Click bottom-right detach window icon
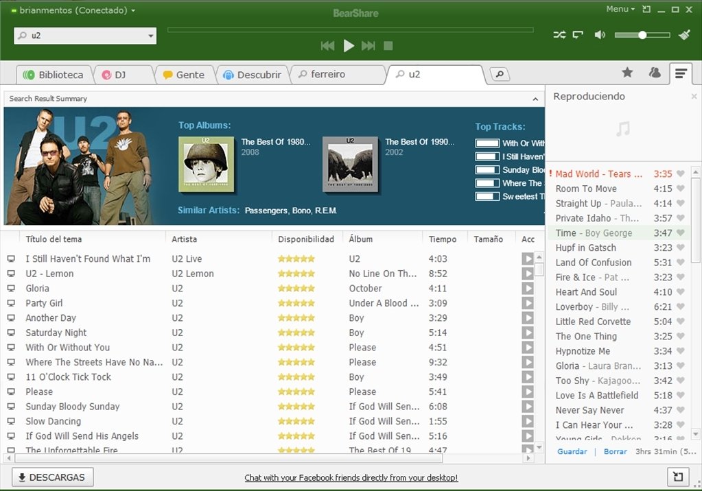This screenshot has height=491, width=702. click(678, 477)
